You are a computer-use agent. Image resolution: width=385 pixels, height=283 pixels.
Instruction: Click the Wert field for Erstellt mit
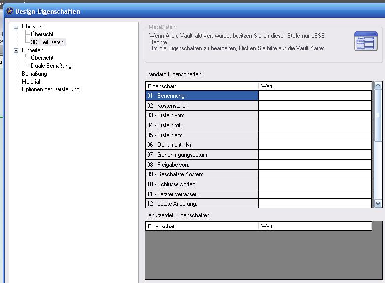(315, 125)
